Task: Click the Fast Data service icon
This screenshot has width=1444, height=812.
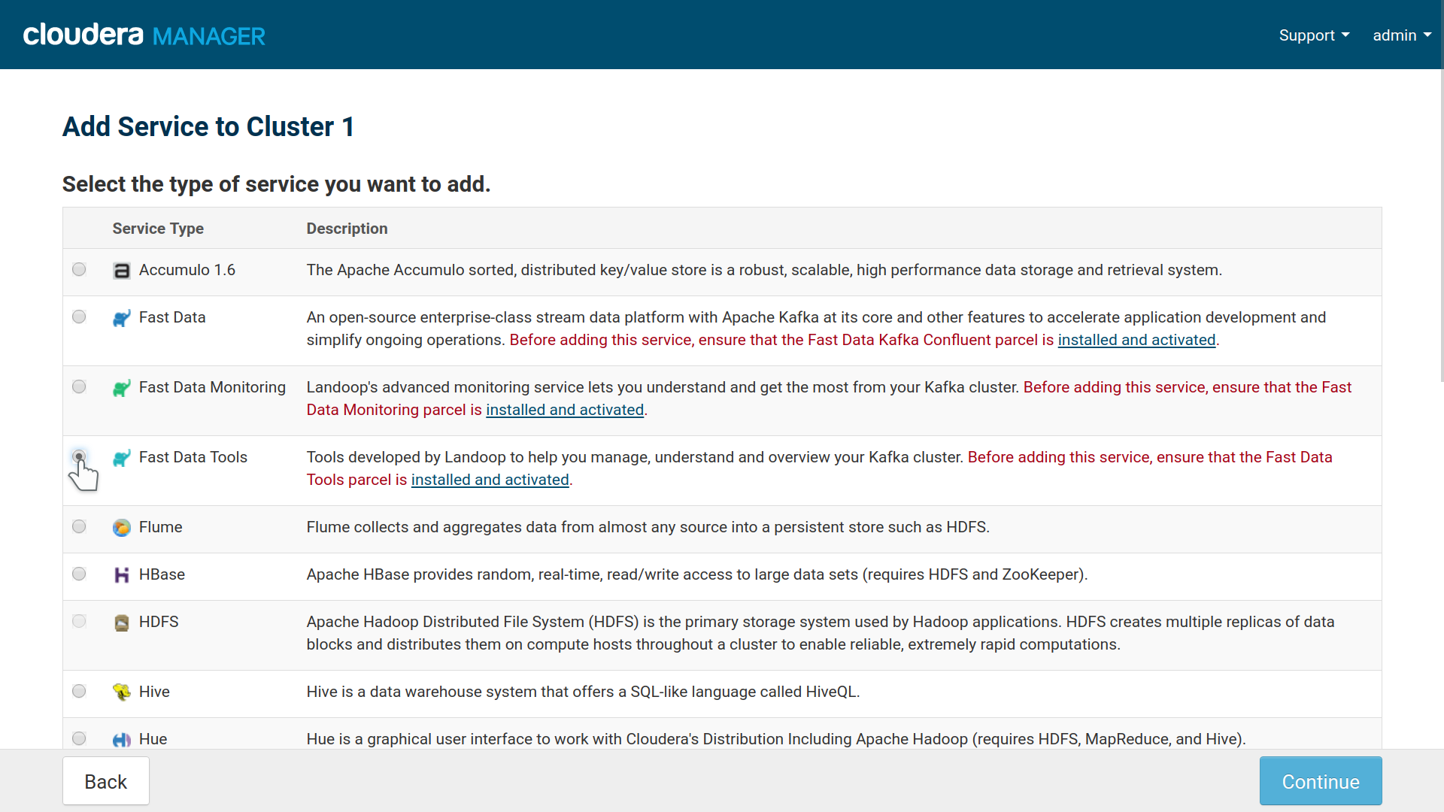Action: click(121, 318)
